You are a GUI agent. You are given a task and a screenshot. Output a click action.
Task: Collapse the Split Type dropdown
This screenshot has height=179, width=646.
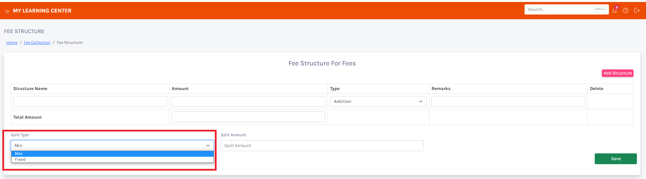tap(112, 146)
